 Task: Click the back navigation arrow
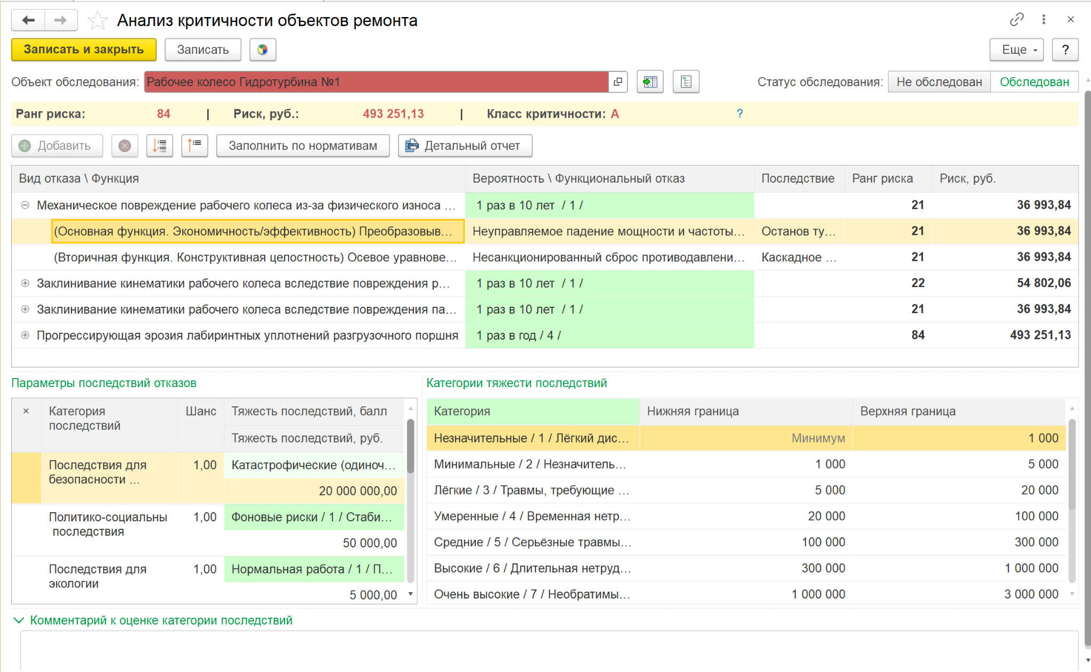point(28,20)
